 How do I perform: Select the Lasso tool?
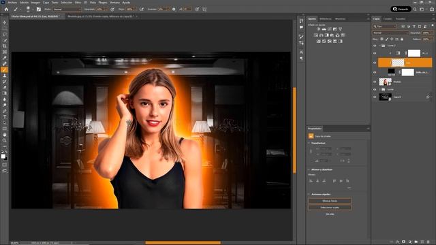[5, 35]
